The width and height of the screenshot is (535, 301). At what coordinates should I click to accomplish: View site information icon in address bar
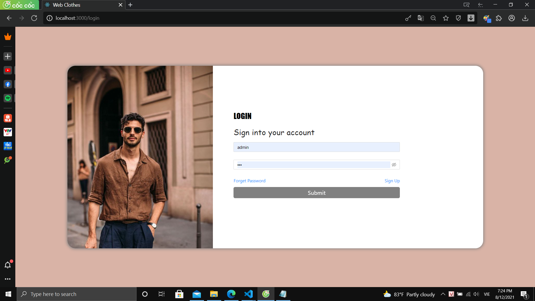(x=49, y=18)
